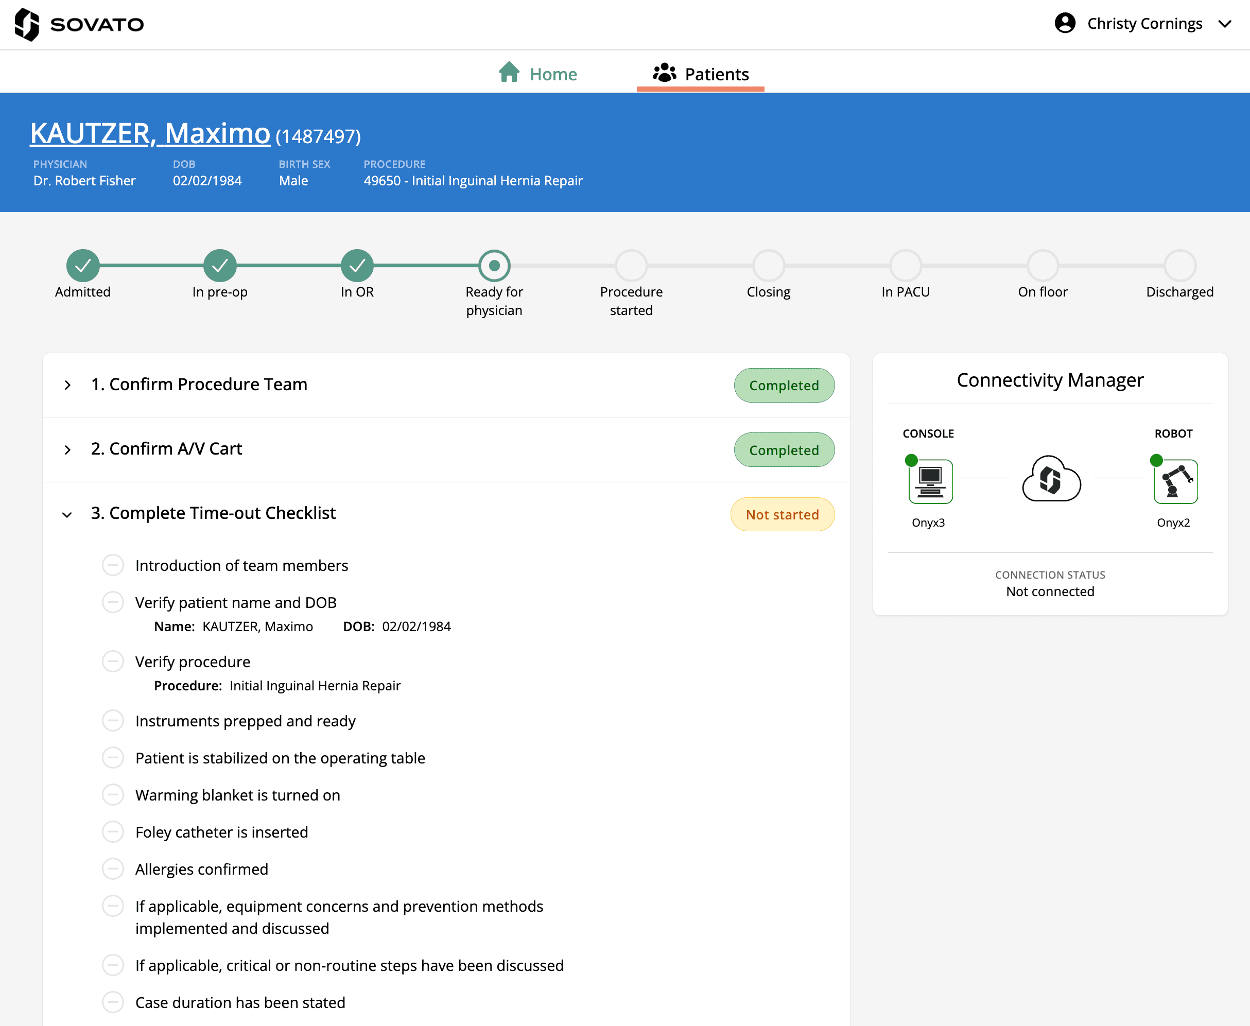The image size is (1250, 1026).
Task: Select the Ready for physician stage marker
Action: 494,266
